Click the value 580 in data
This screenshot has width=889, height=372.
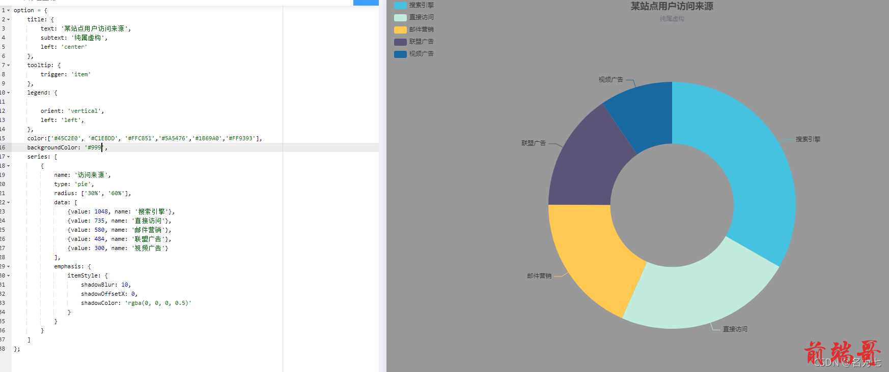pyautogui.click(x=99, y=230)
